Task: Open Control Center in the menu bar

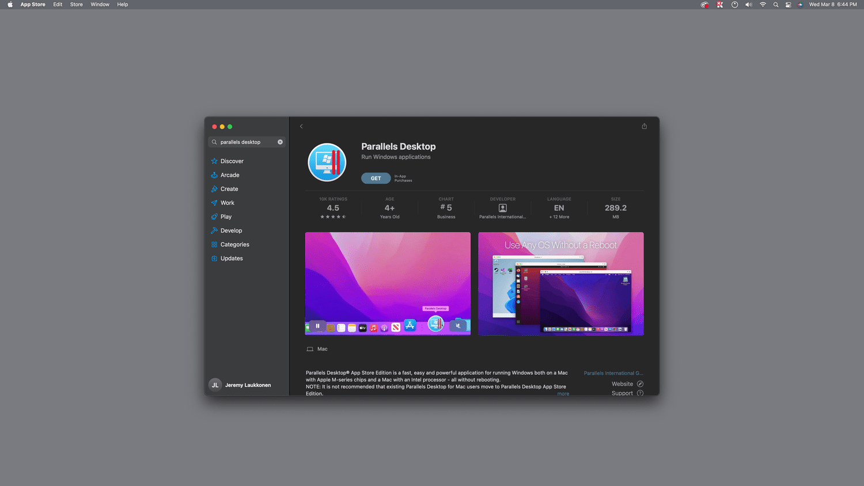Action: (789, 4)
